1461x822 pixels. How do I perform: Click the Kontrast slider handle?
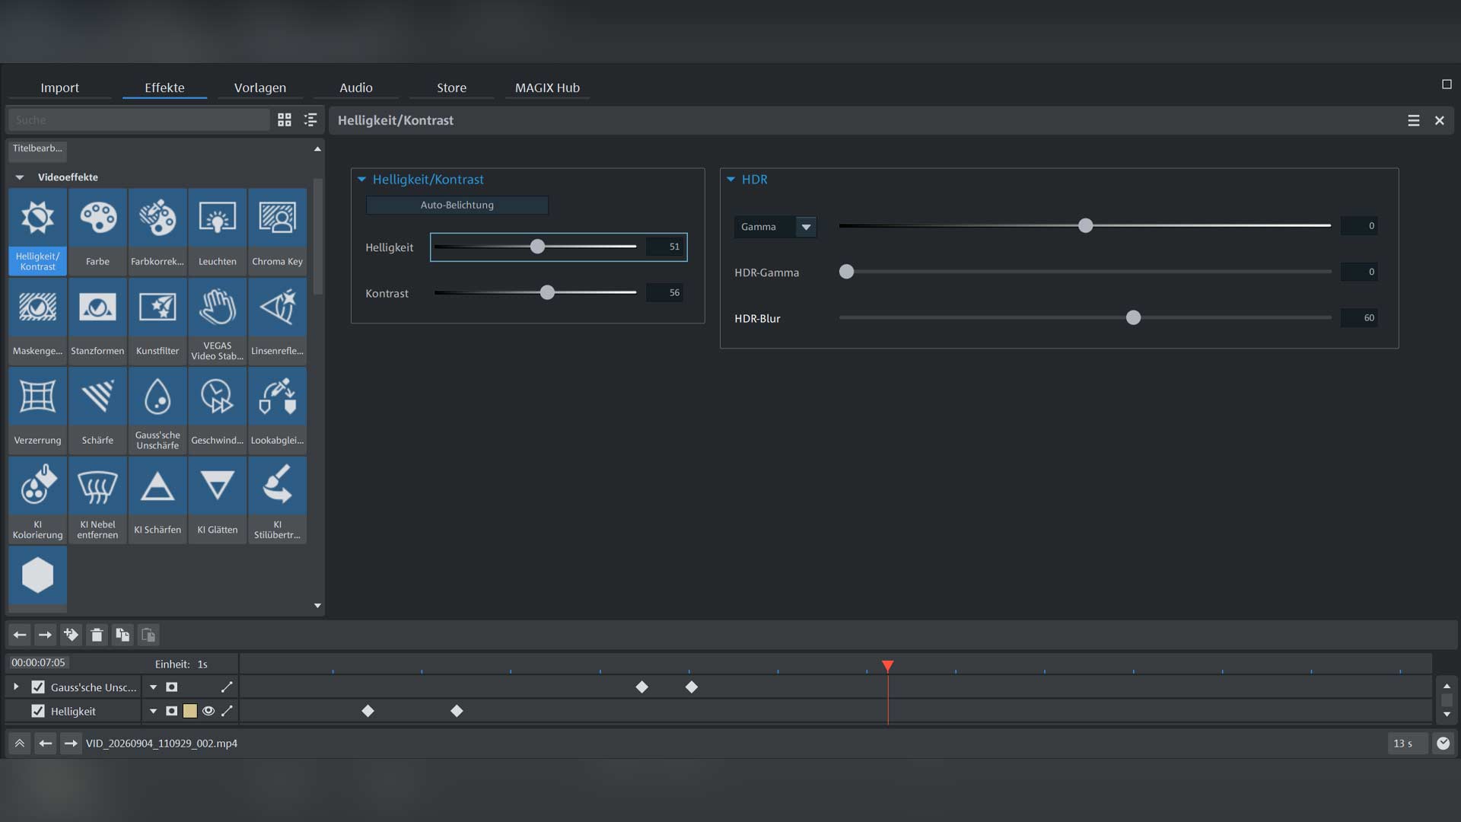click(x=547, y=292)
